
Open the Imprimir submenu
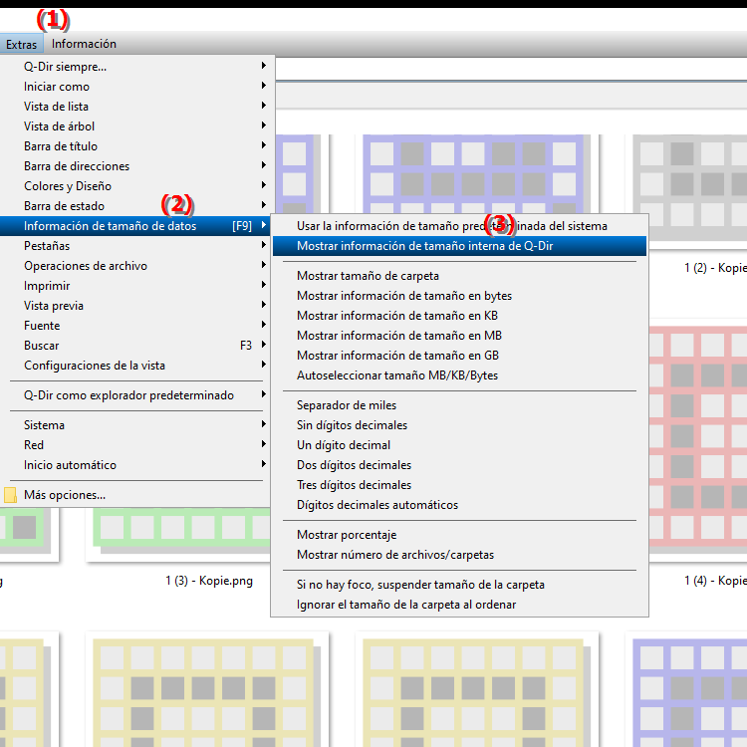pyautogui.click(x=136, y=286)
